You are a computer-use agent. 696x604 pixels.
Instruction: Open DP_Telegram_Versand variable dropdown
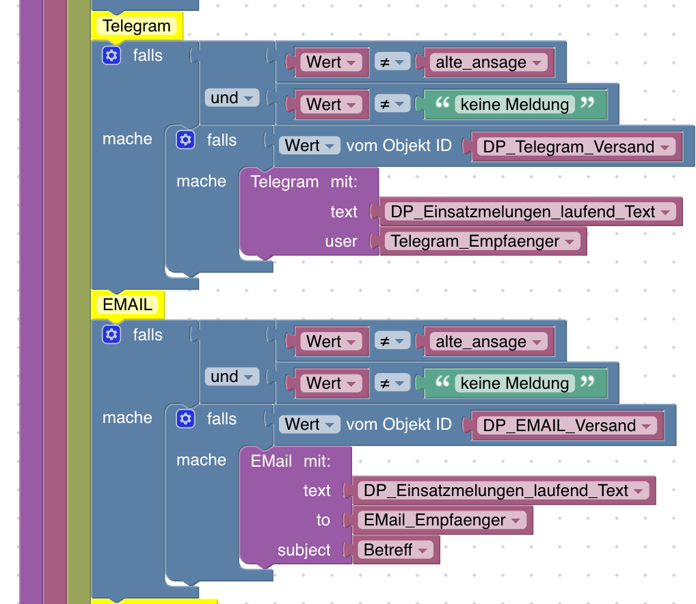coord(576,147)
